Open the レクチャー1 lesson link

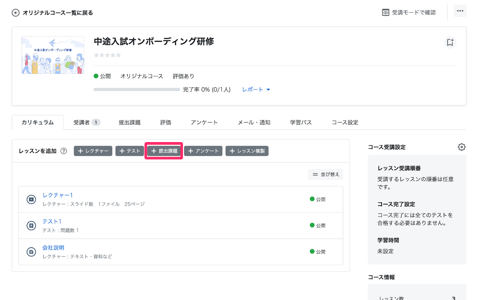tap(57, 195)
